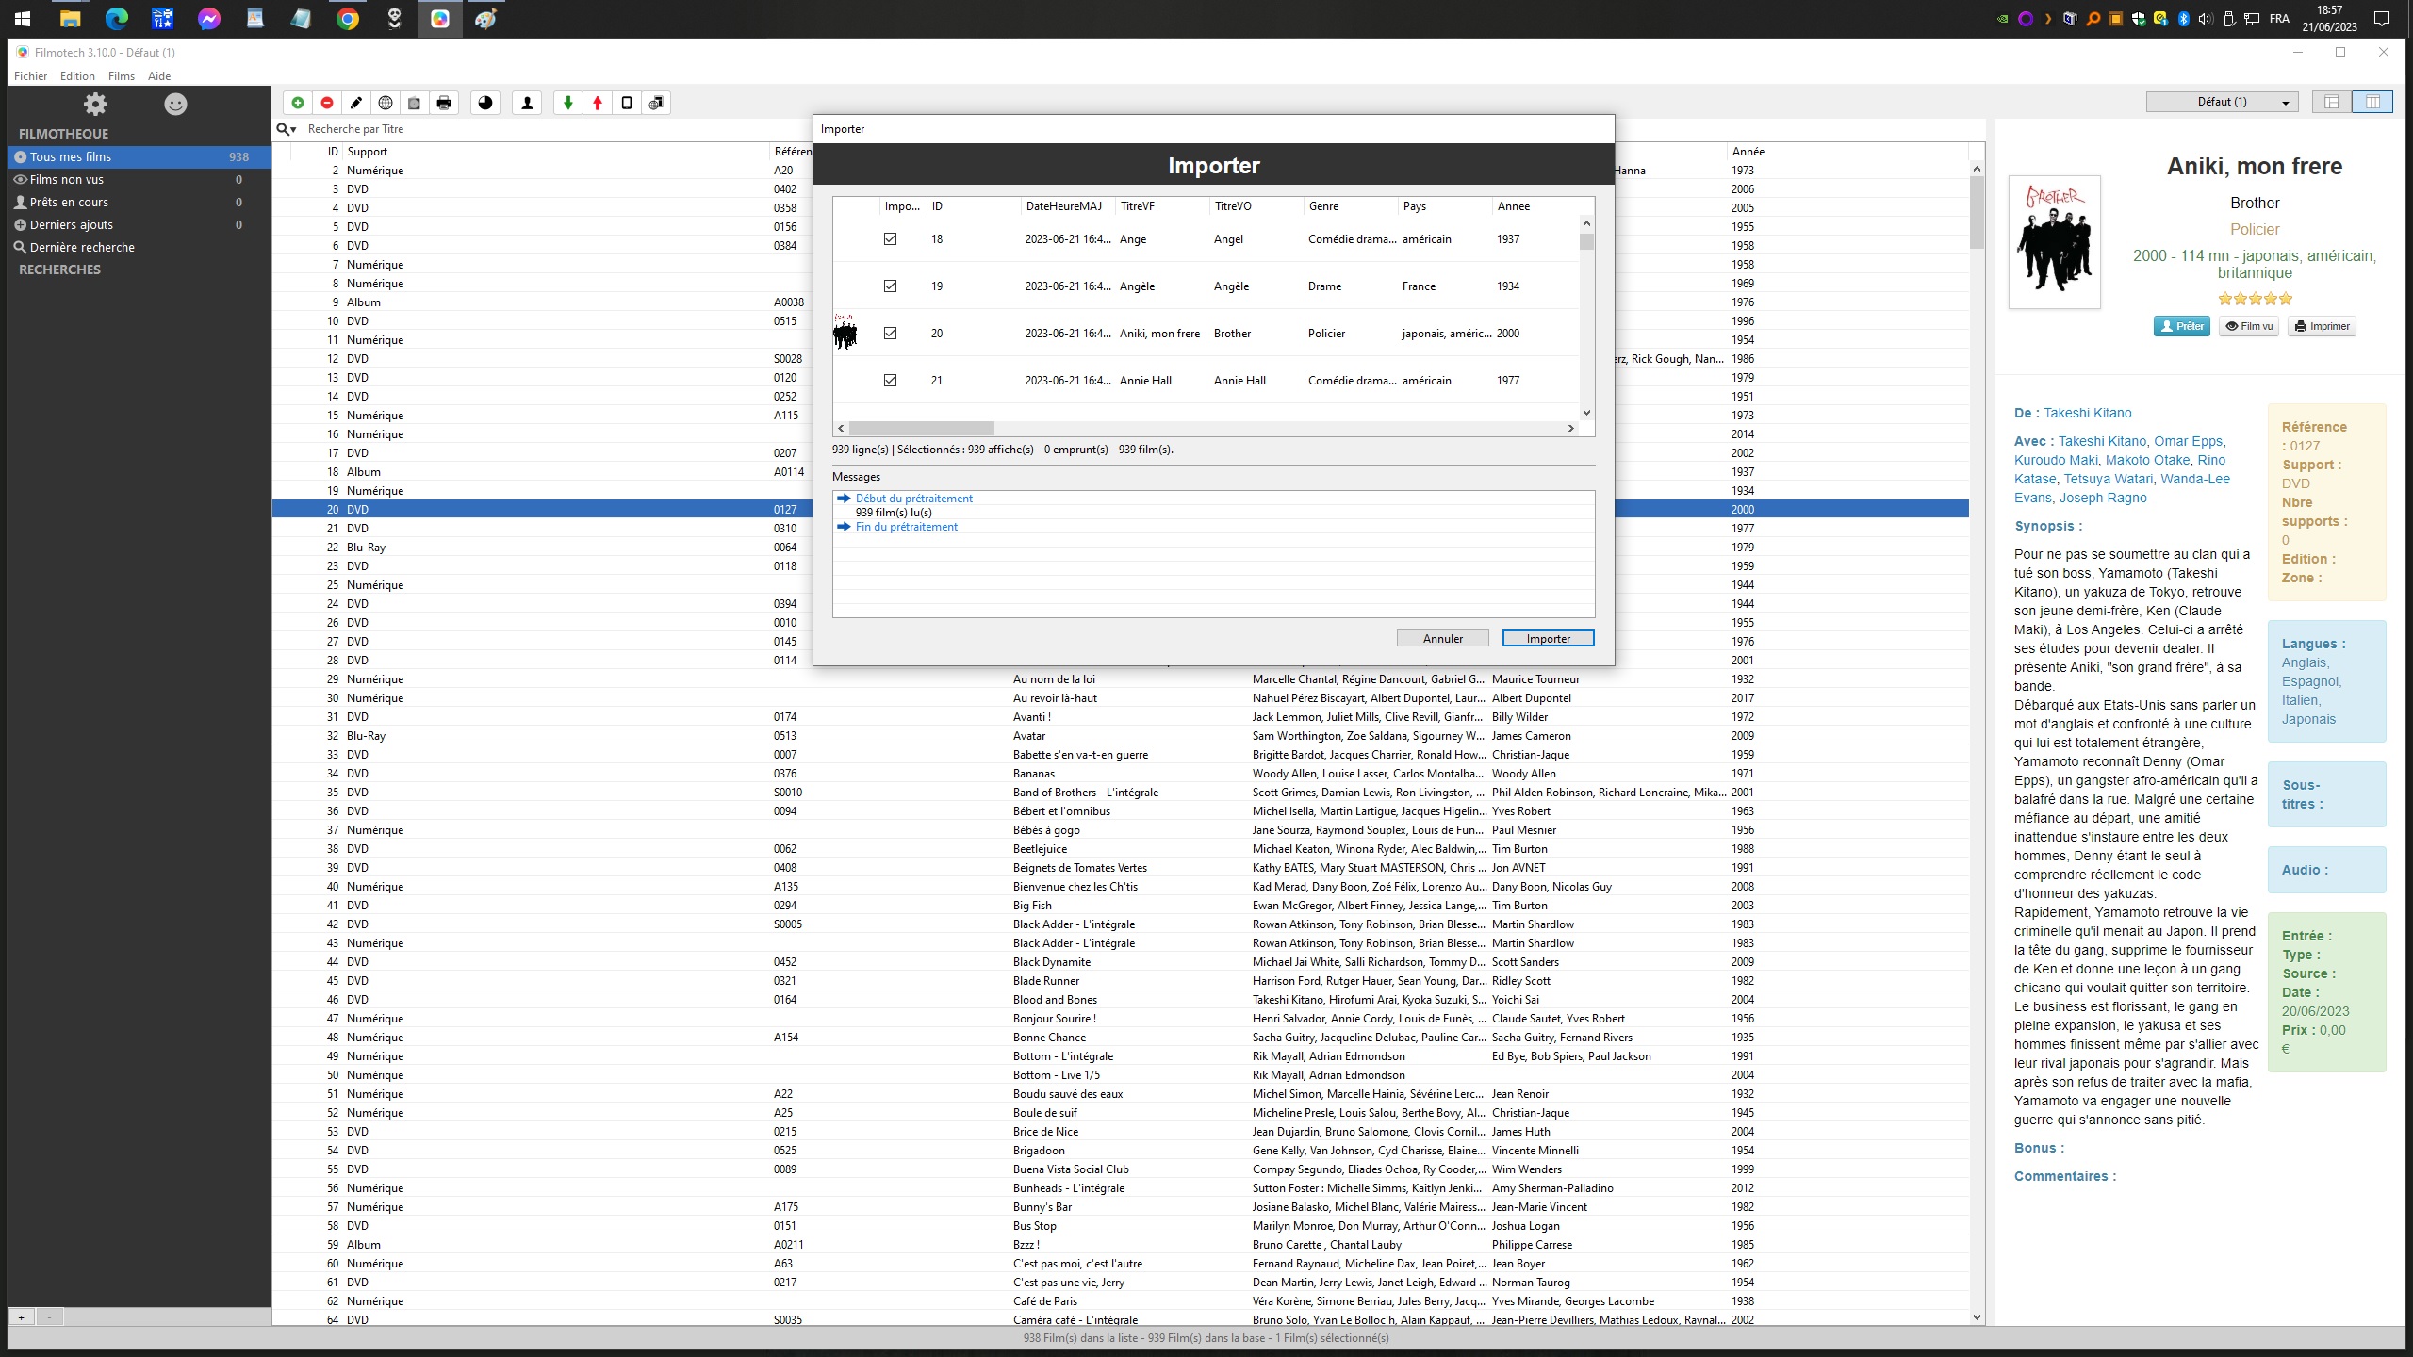This screenshot has height=1357, width=2413.
Task: Click the printer toolbar icon
Action: (x=444, y=103)
